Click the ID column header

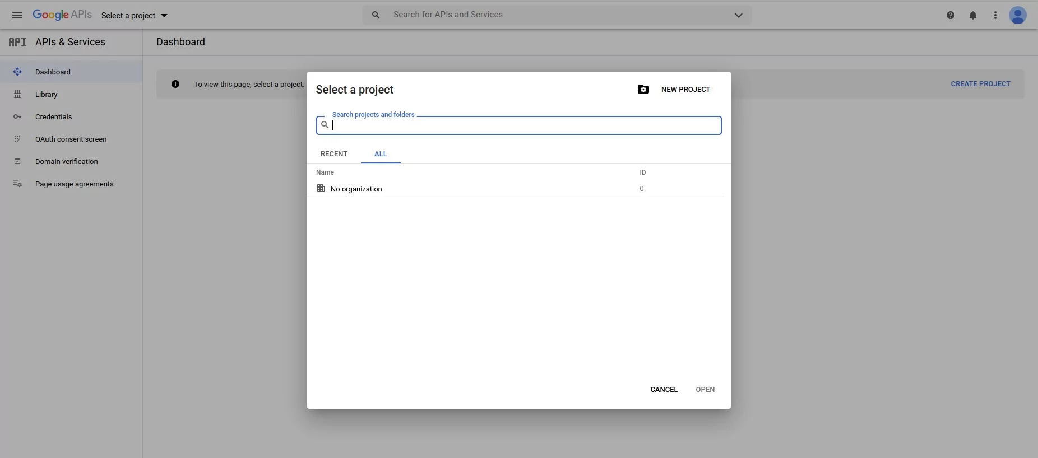coord(643,172)
